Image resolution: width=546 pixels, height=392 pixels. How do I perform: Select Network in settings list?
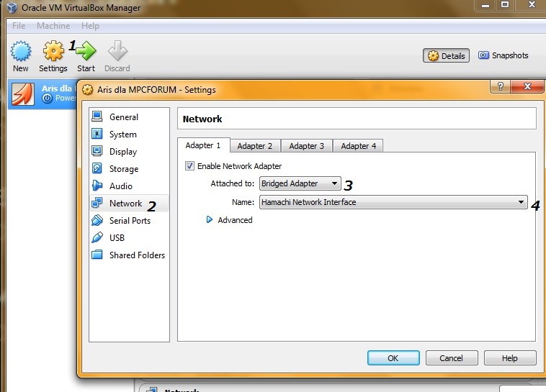pyautogui.click(x=129, y=203)
